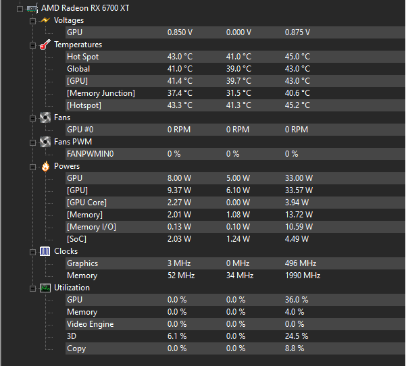Select the Copy utilization row
Image resolution: width=406 pixels, height=366 pixels.
[235, 348]
